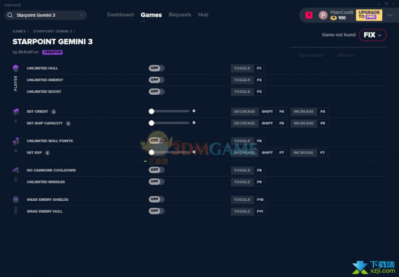399x277 pixels.
Task: Open MrAntiFun creator link
Action: click(28, 52)
